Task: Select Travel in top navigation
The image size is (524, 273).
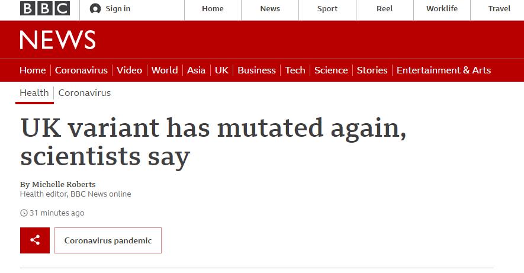Action: tap(499, 9)
